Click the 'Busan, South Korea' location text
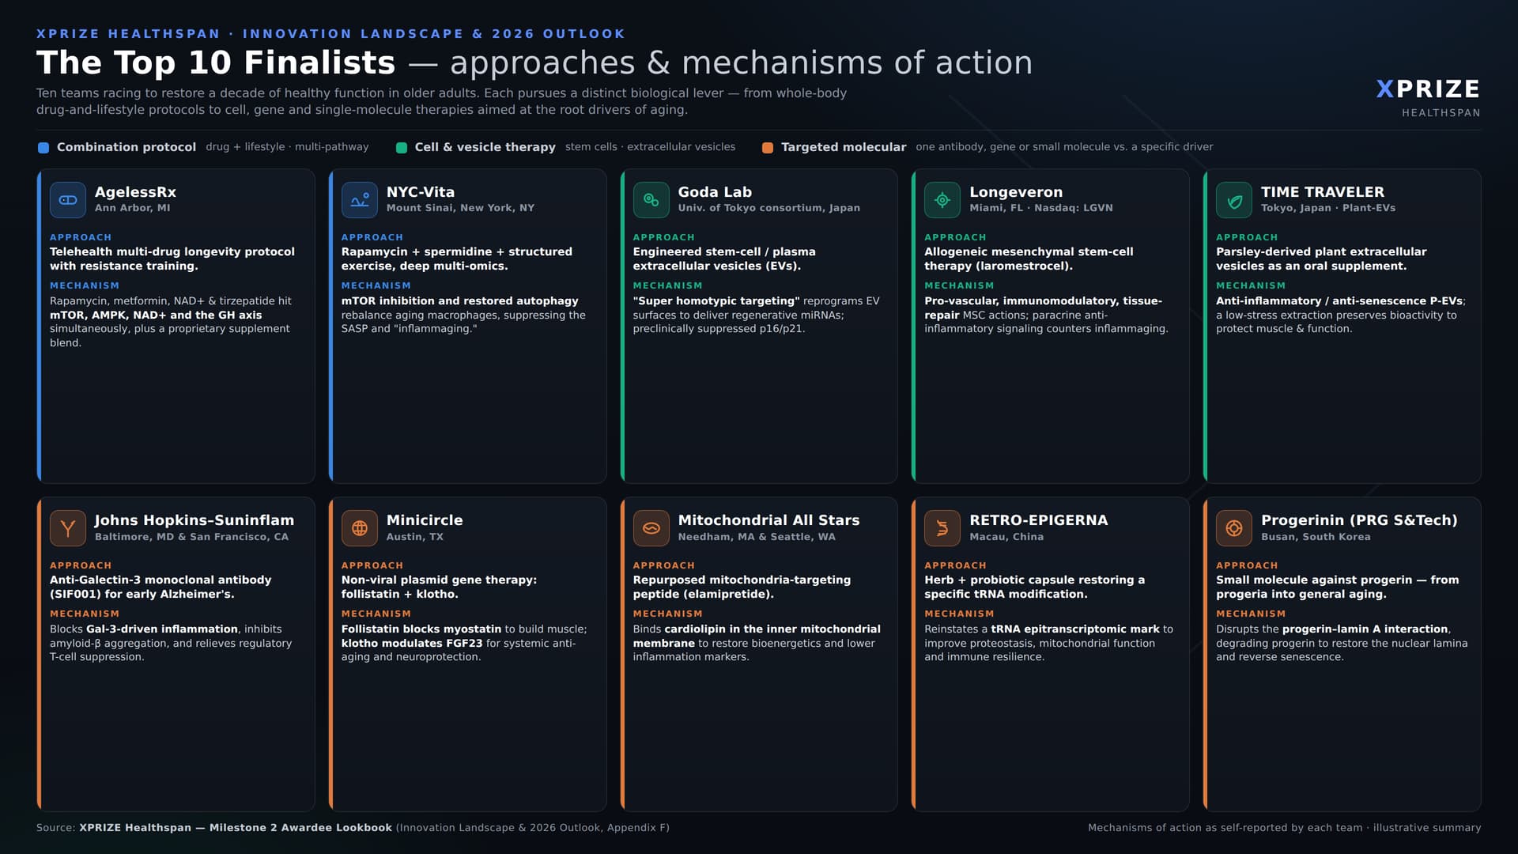 pyautogui.click(x=1316, y=537)
